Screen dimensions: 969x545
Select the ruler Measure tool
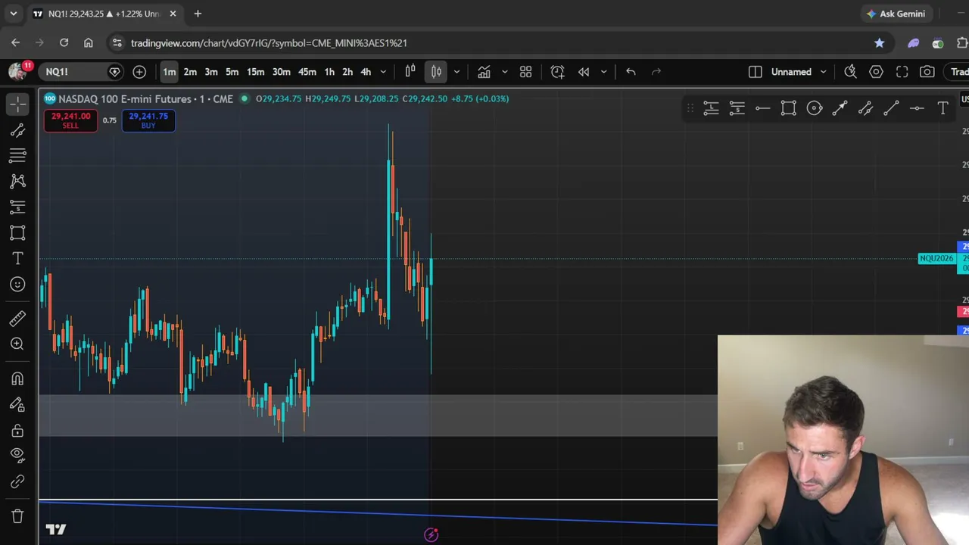coord(17,319)
